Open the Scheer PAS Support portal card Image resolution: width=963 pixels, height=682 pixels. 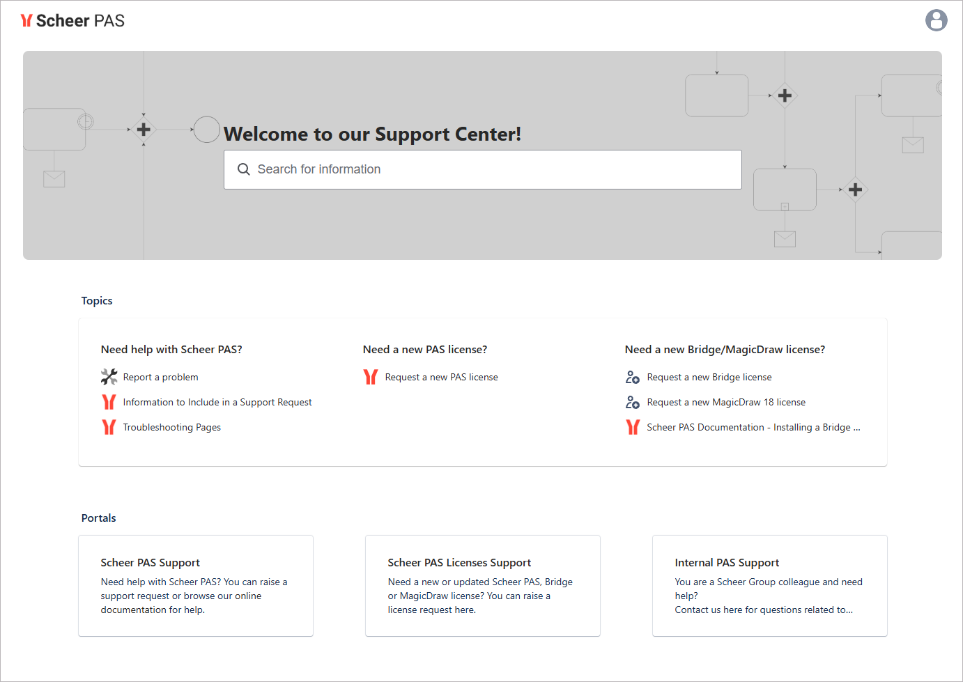(196, 585)
